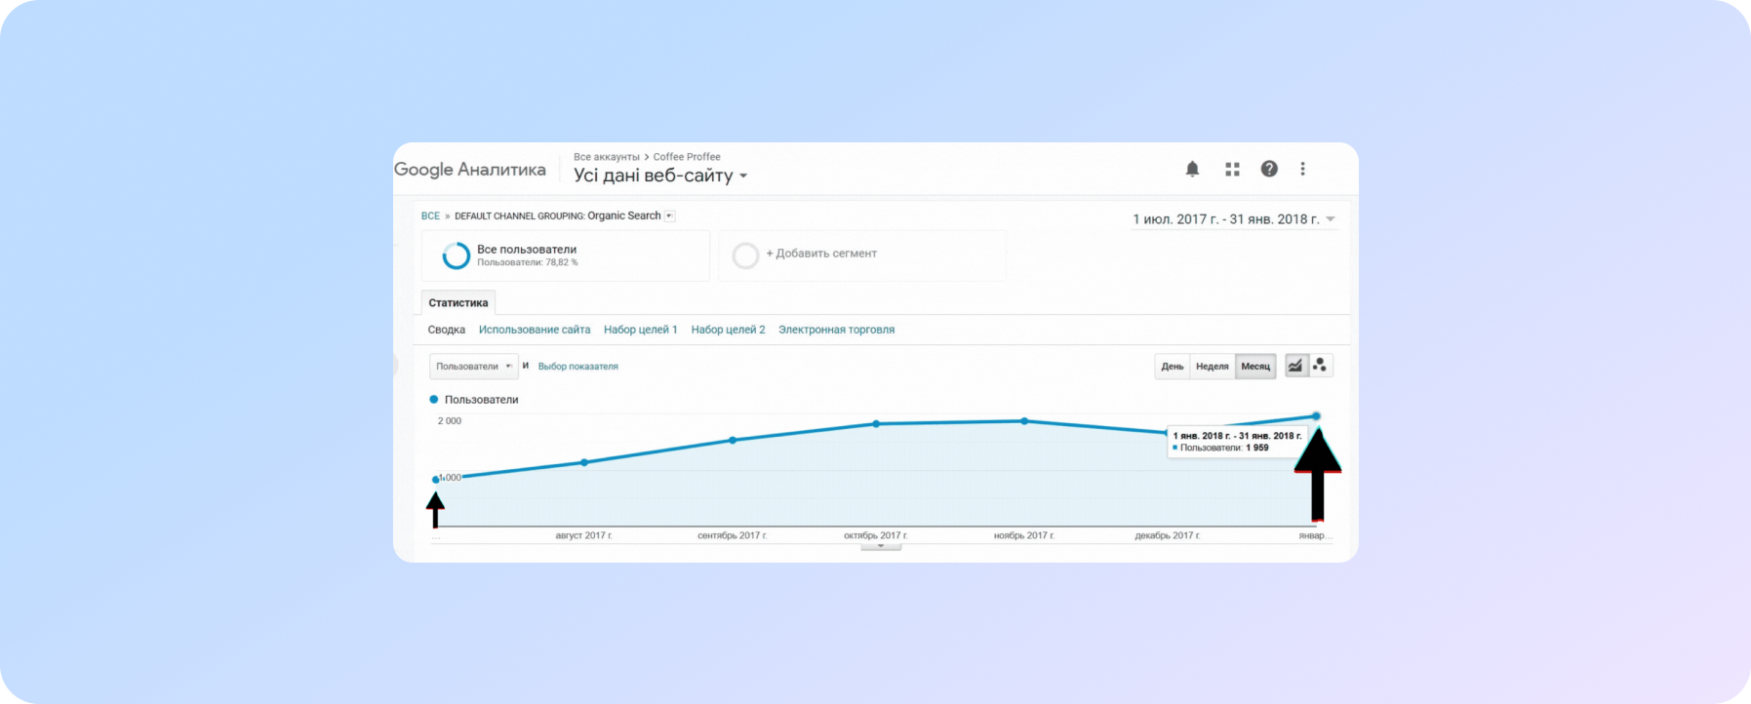
Task: Click the Пользователи chart legend label
Action: (481, 400)
